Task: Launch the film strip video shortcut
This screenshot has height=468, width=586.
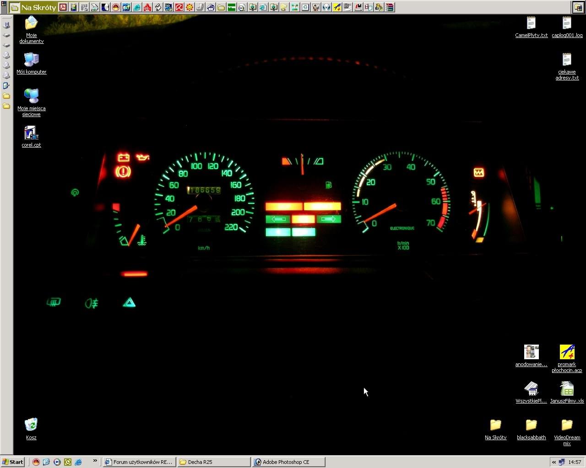Action: (x=73, y=7)
